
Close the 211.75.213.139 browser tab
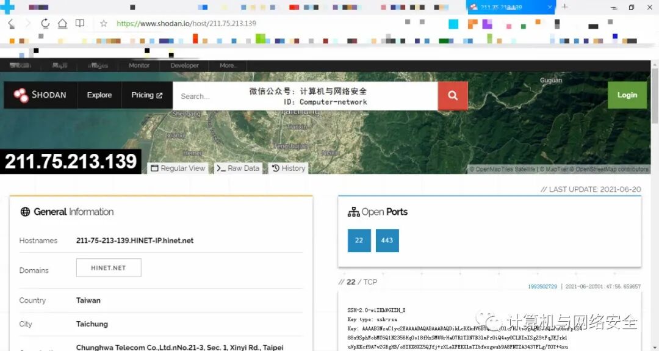(x=550, y=7)
